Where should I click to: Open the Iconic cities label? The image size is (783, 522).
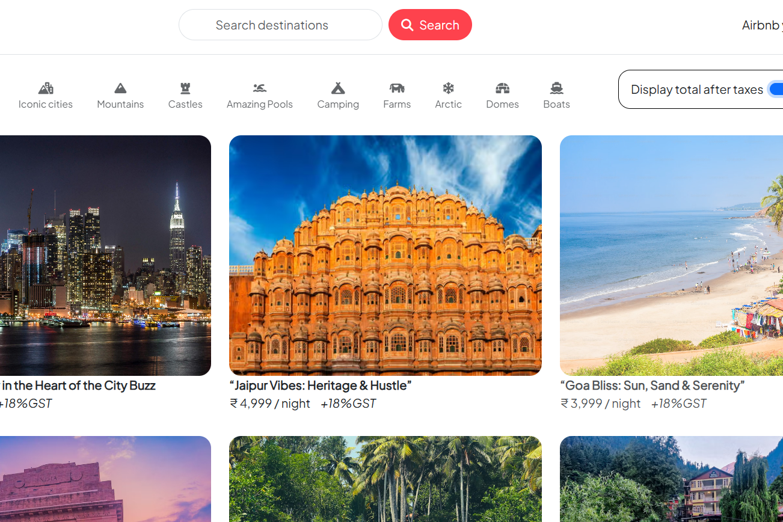pos(46,104)
